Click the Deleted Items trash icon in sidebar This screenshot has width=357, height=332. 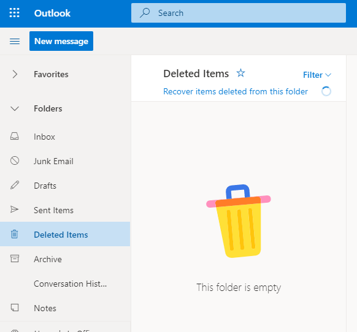(x=15, y=234)
